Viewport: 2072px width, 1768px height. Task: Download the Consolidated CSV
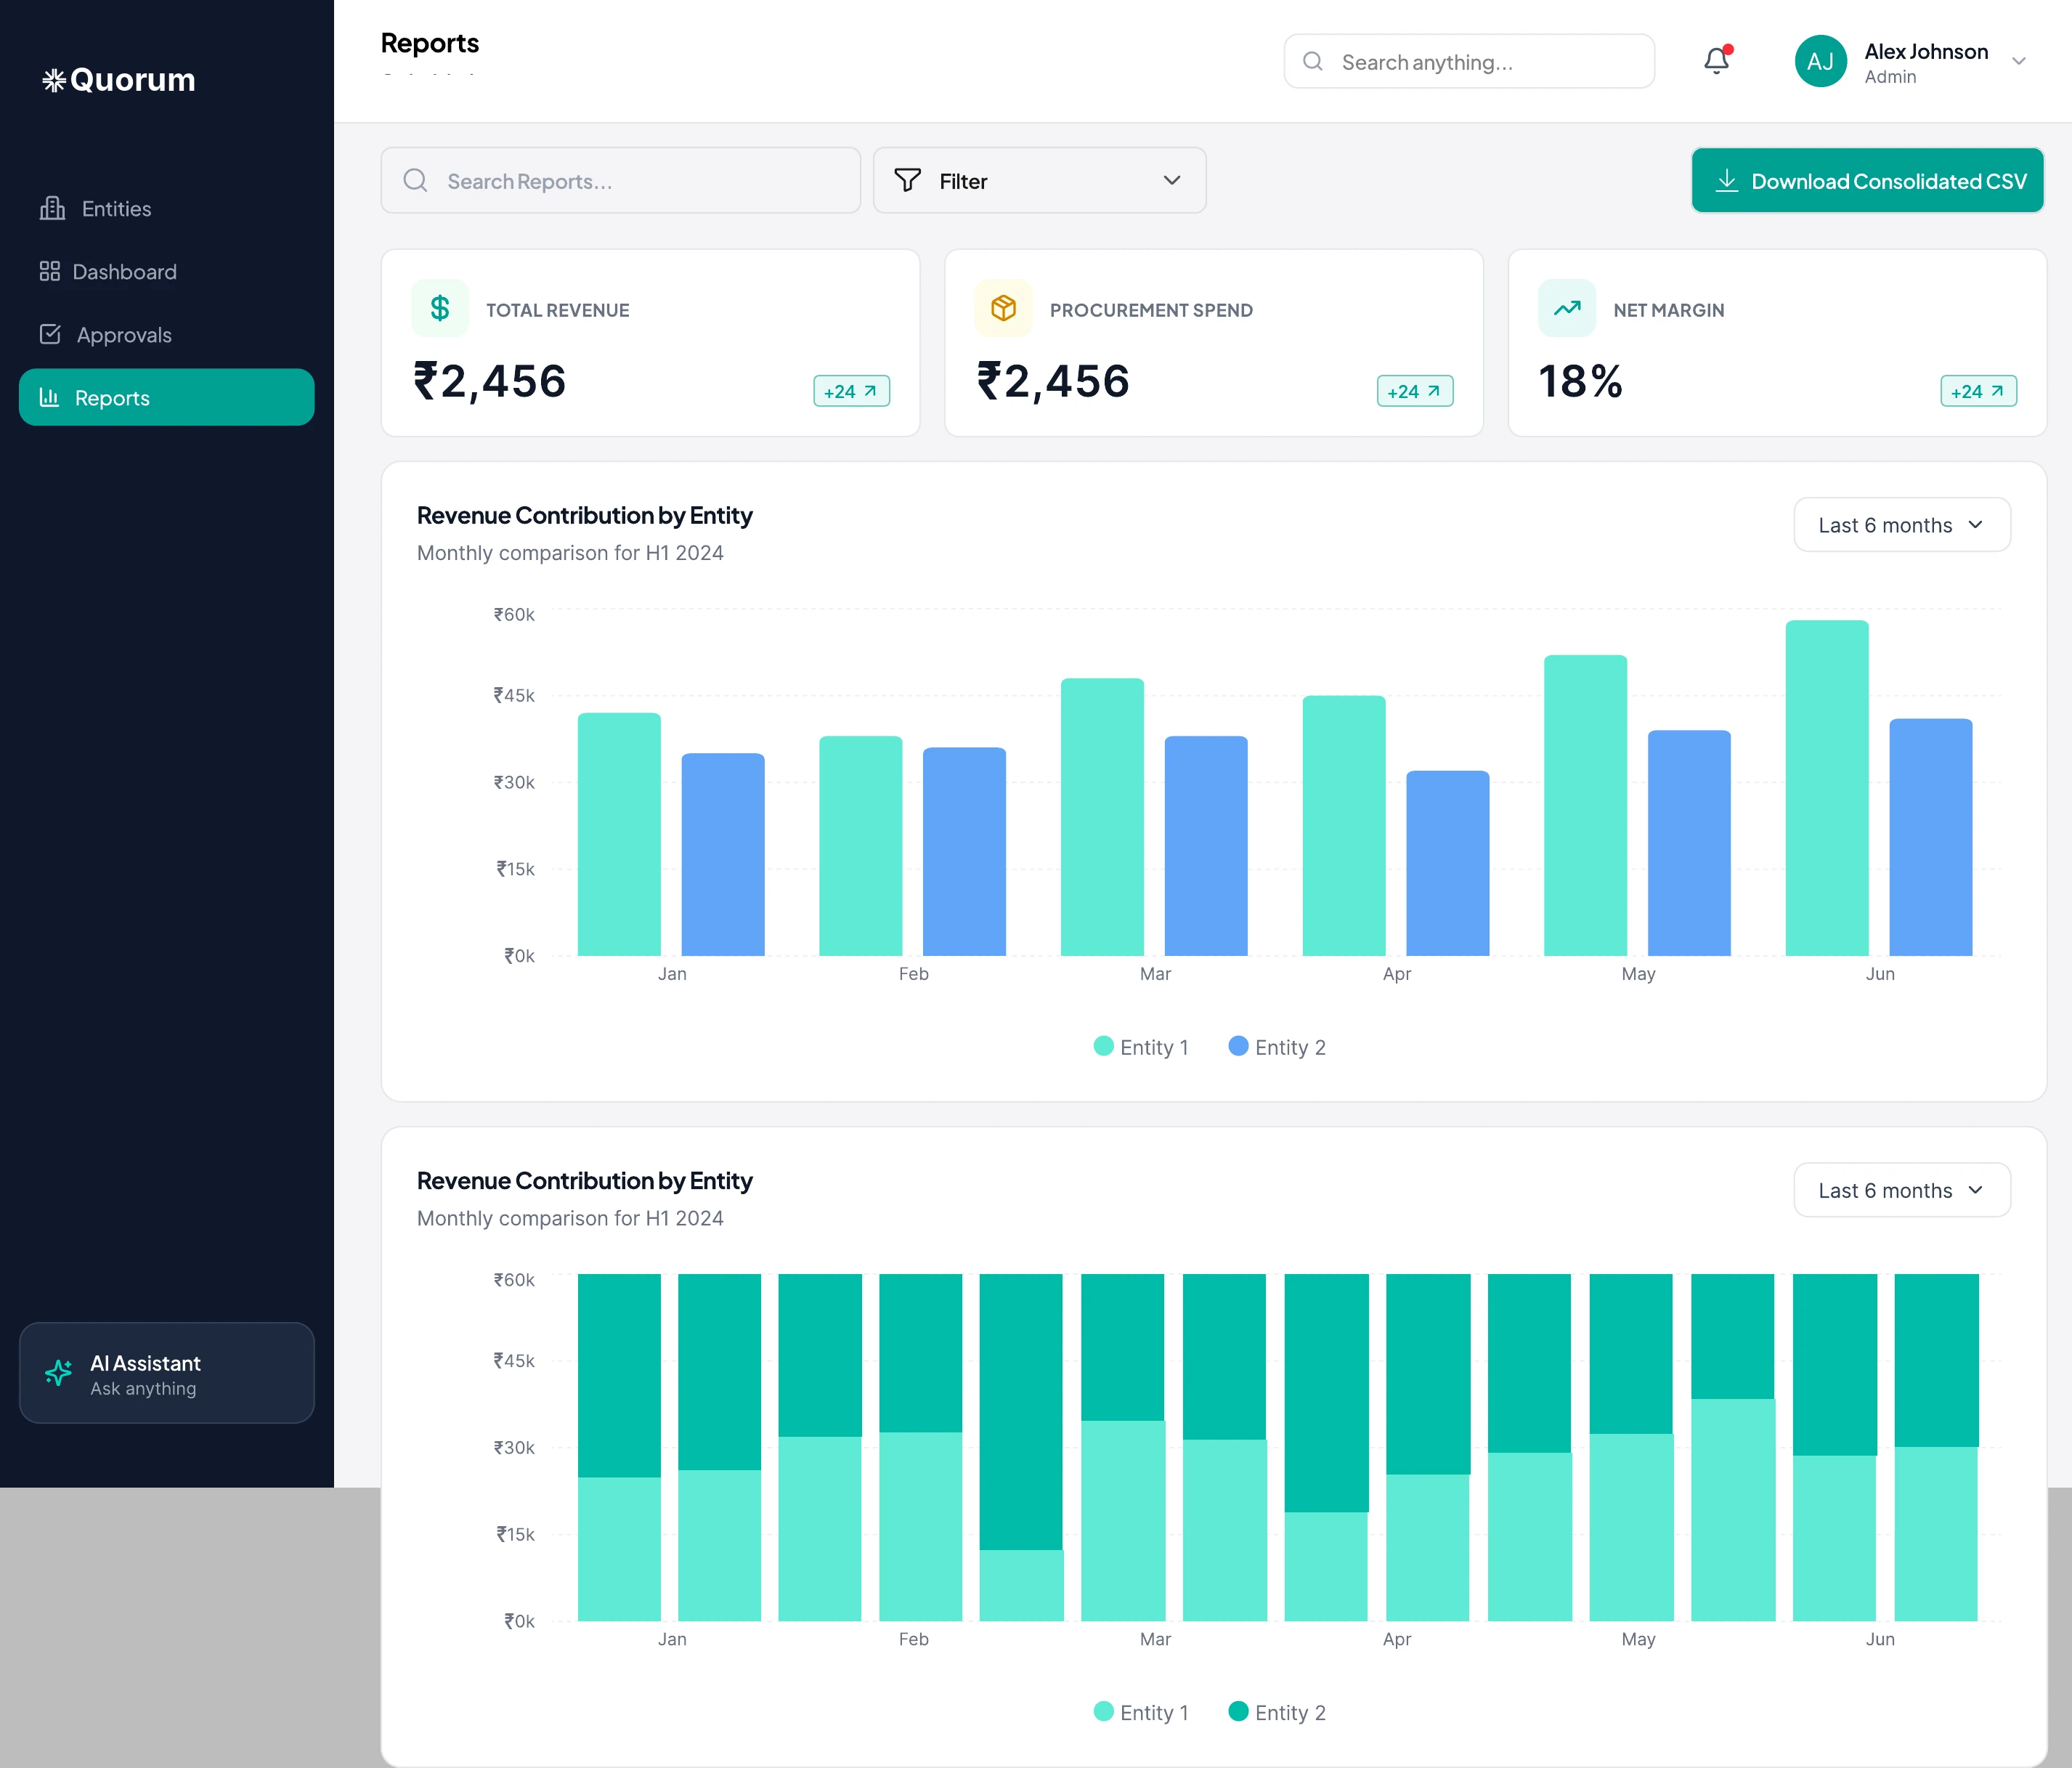[x=1867, y=180]
